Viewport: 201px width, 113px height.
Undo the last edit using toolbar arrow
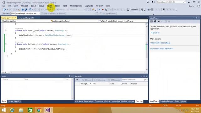pos(30,10)
